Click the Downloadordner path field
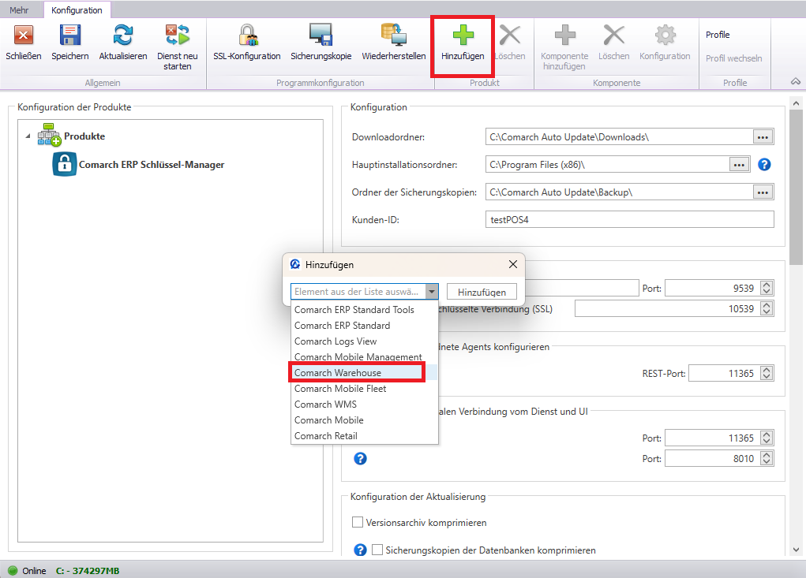The width and height of the screenshot is (806, 578). pos(619,137)
